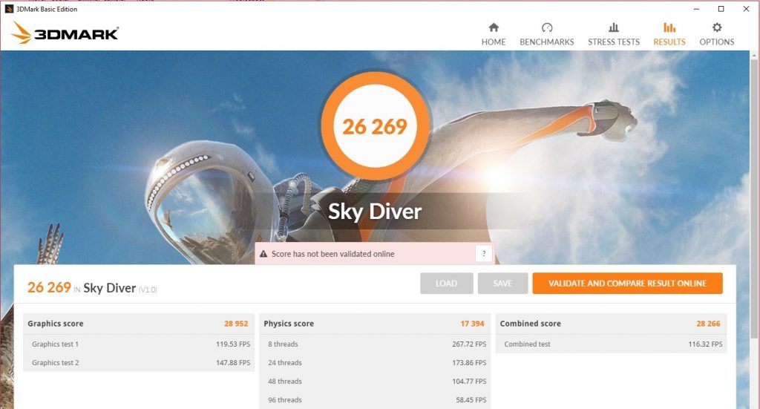Select the Graphics test 2 row label

coord(55,362)
